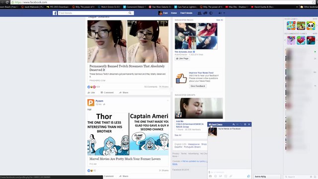Close the Michael chat window

pyautogui.click(x=249, y=124)
